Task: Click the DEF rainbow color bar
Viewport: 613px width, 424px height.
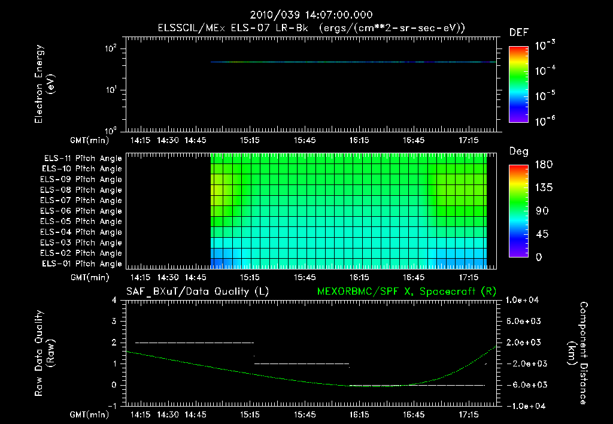Action: pos(518,84)
